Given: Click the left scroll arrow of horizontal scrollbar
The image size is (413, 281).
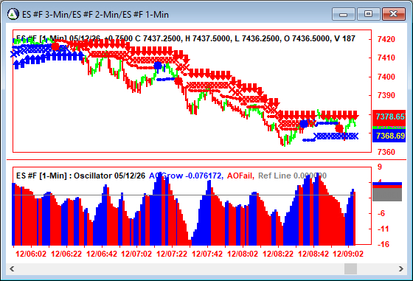Looking at the screenshot, I should coord(12,269).
